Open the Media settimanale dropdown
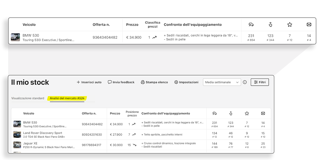The height and width of the screenshot is (160, 319). tap(222, 82)
